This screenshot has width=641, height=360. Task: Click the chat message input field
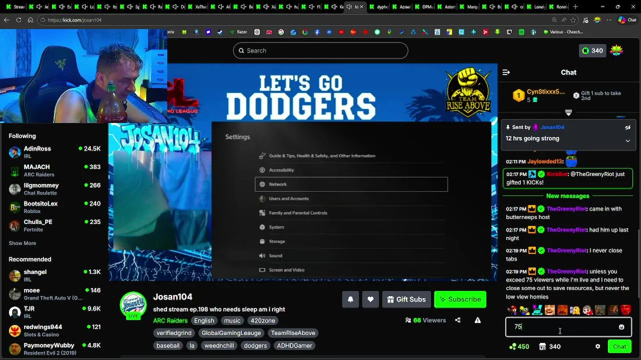568,327
